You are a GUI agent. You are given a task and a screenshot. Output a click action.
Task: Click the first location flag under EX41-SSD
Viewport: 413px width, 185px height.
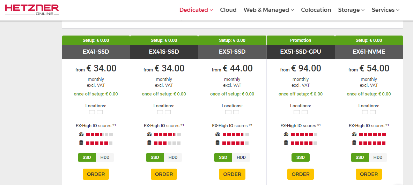coord(92,112)
